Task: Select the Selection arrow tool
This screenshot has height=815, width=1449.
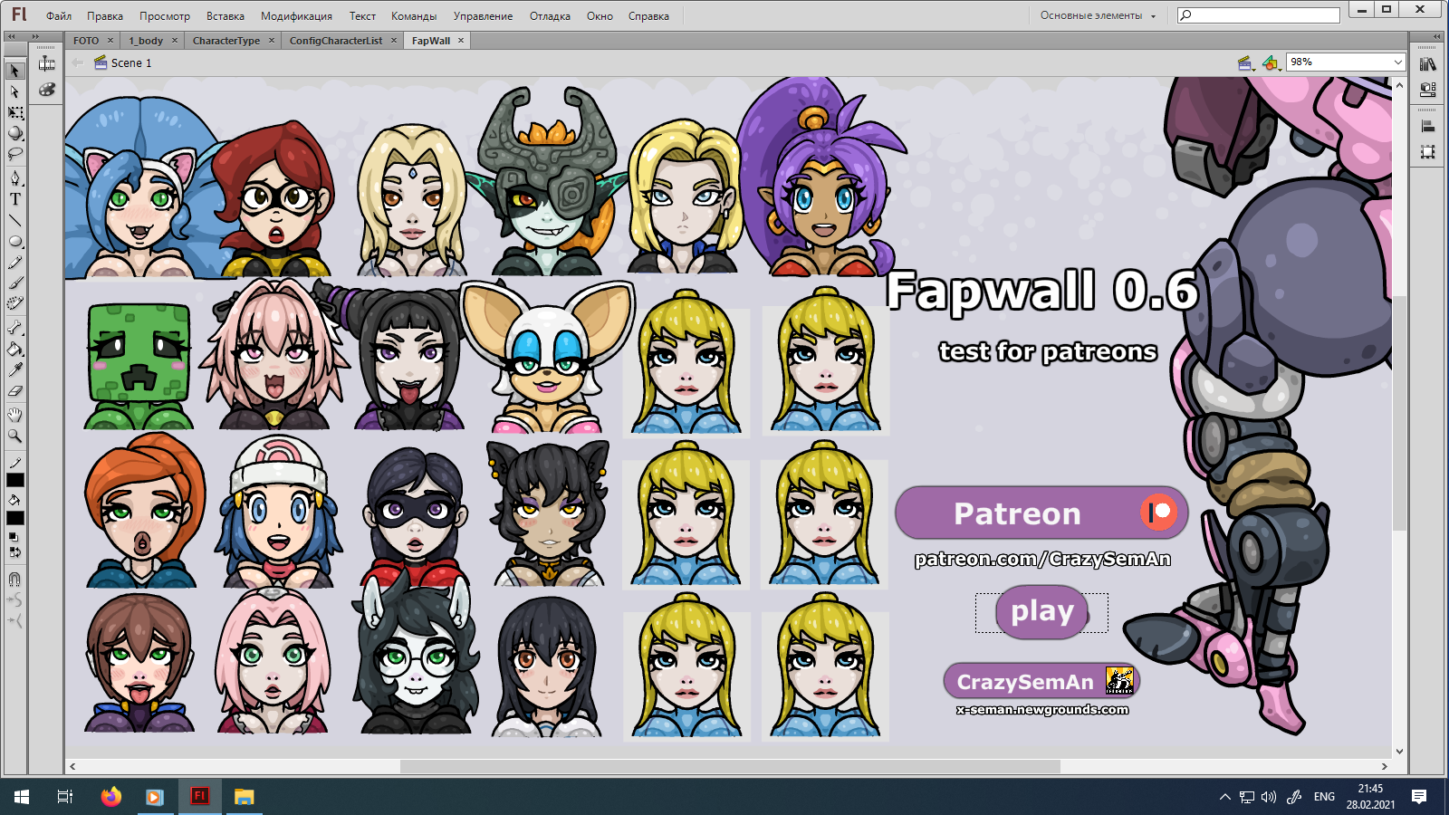Action: click(15, 71)
